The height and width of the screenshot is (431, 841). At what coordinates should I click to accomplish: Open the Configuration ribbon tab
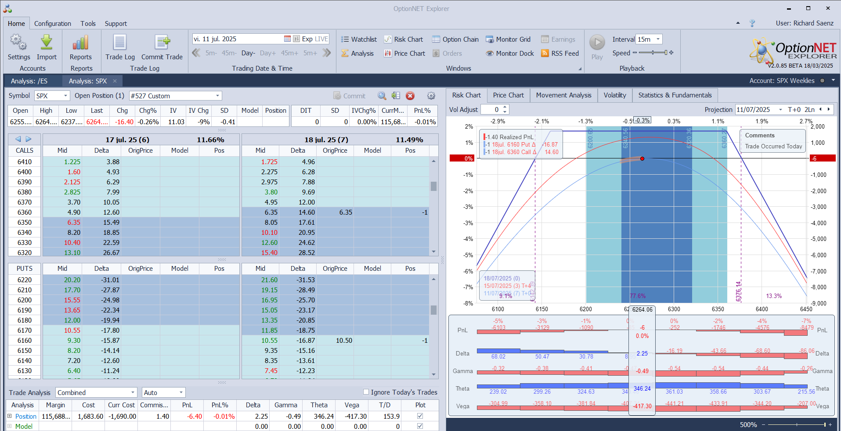click(x=53, y=24)
